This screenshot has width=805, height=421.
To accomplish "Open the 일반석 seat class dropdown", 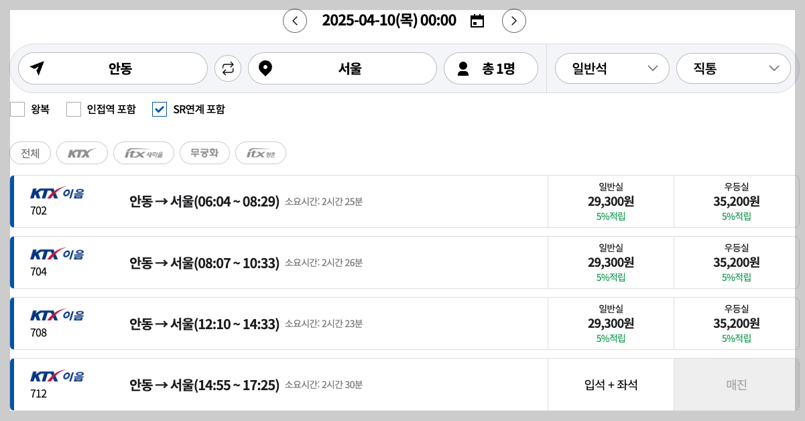I will pyautogui.click(x=611, y=68).
